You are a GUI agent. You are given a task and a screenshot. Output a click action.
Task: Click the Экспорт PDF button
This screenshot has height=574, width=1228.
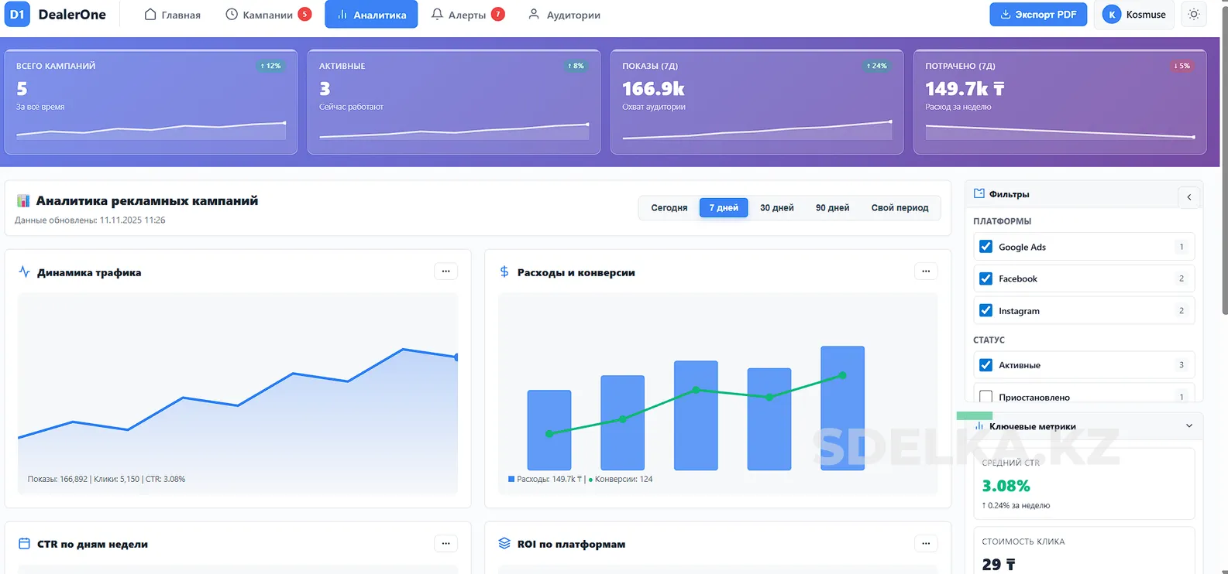[x=1038, y=15]
